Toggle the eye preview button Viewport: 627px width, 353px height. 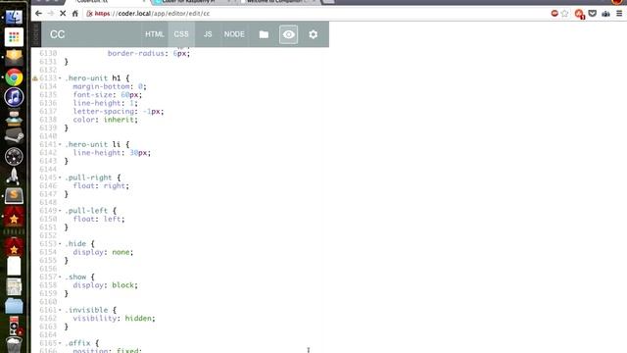[x=288, y=34]
